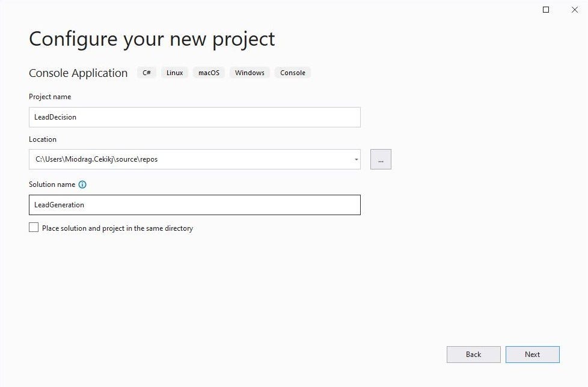Screen dimensions: 588x387
Task: Focus the Project name field with LeadDecision
Action: (x=194, y=117)
